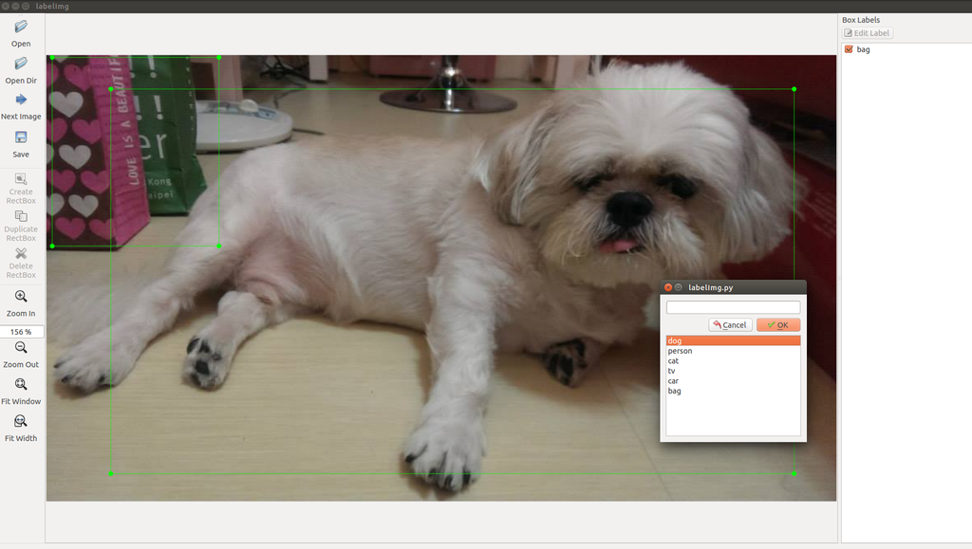Click the label name text field
This screenshot has width=972, height=549.
(x=733, y=307)
